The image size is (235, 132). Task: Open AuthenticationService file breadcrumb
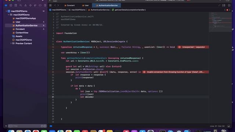click(x=99, y=10)
